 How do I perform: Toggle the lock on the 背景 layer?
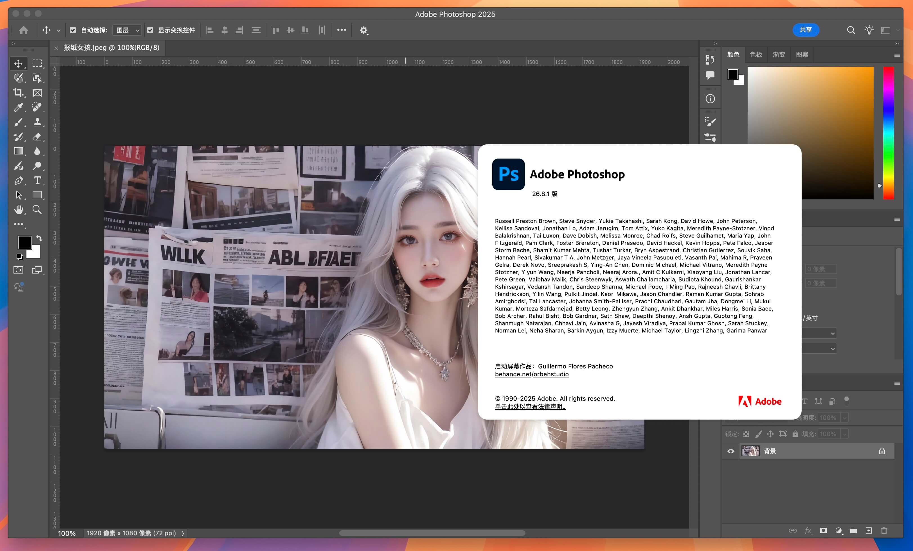point(882,451)
